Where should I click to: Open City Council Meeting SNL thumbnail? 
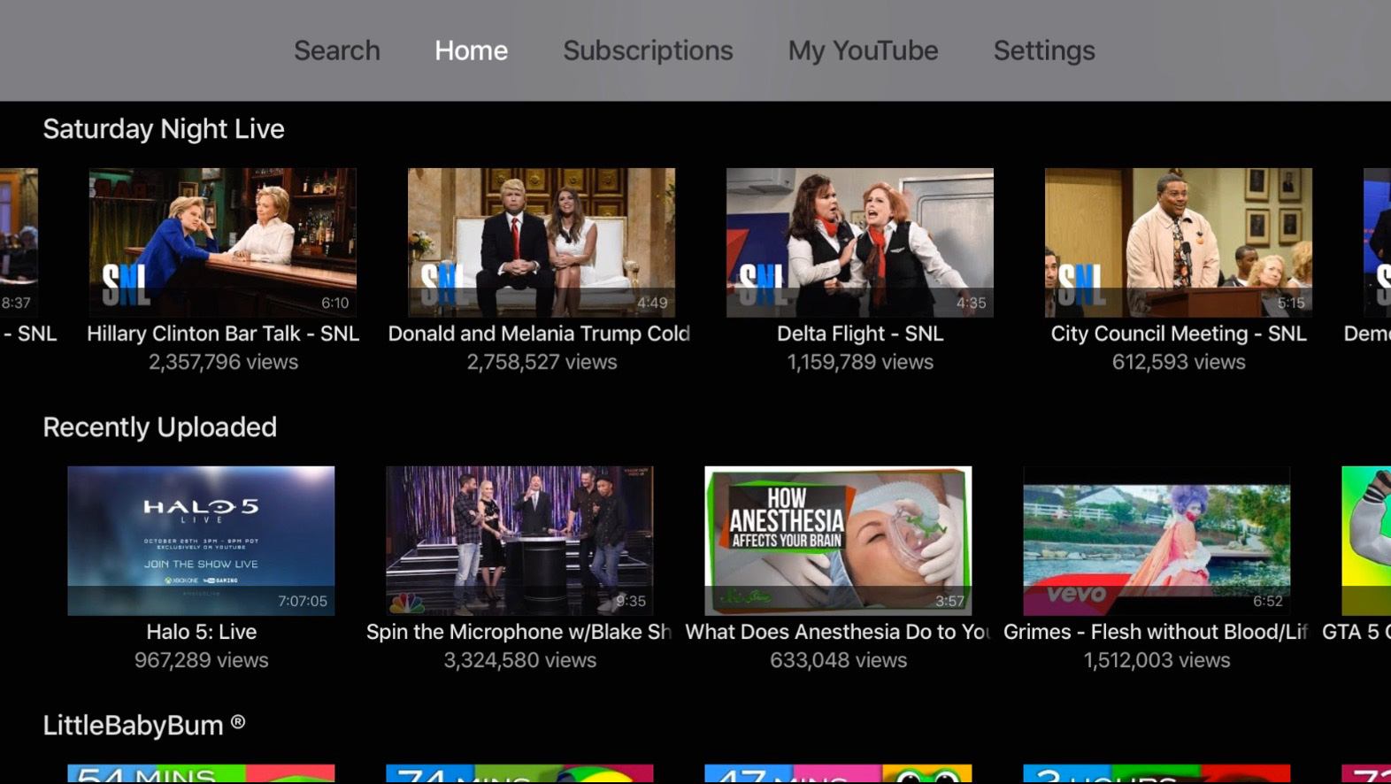point(1179,242)
